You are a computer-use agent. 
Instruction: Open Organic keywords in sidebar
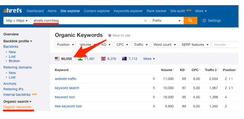[x=17, y=107]
